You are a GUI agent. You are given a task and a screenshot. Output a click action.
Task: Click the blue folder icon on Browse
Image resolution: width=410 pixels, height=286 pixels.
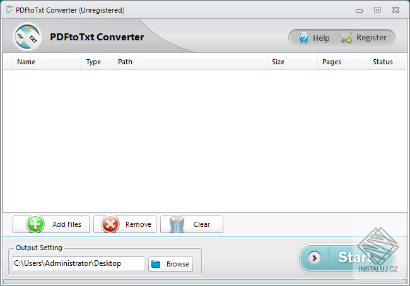(x=156, y=264)
